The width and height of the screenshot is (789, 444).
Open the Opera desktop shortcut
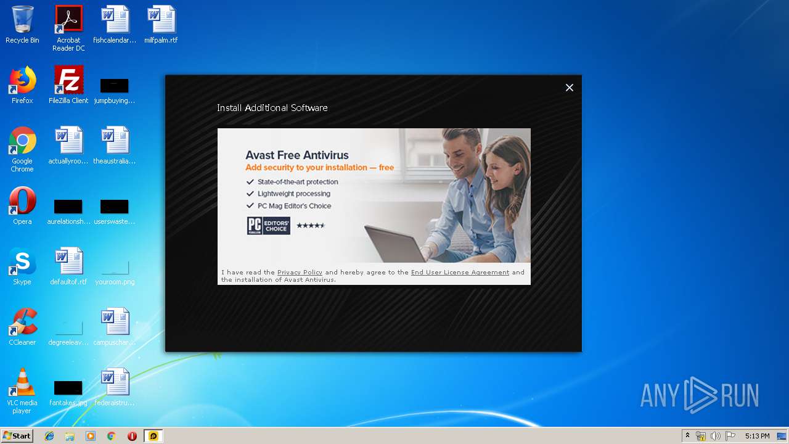point(22,206)
